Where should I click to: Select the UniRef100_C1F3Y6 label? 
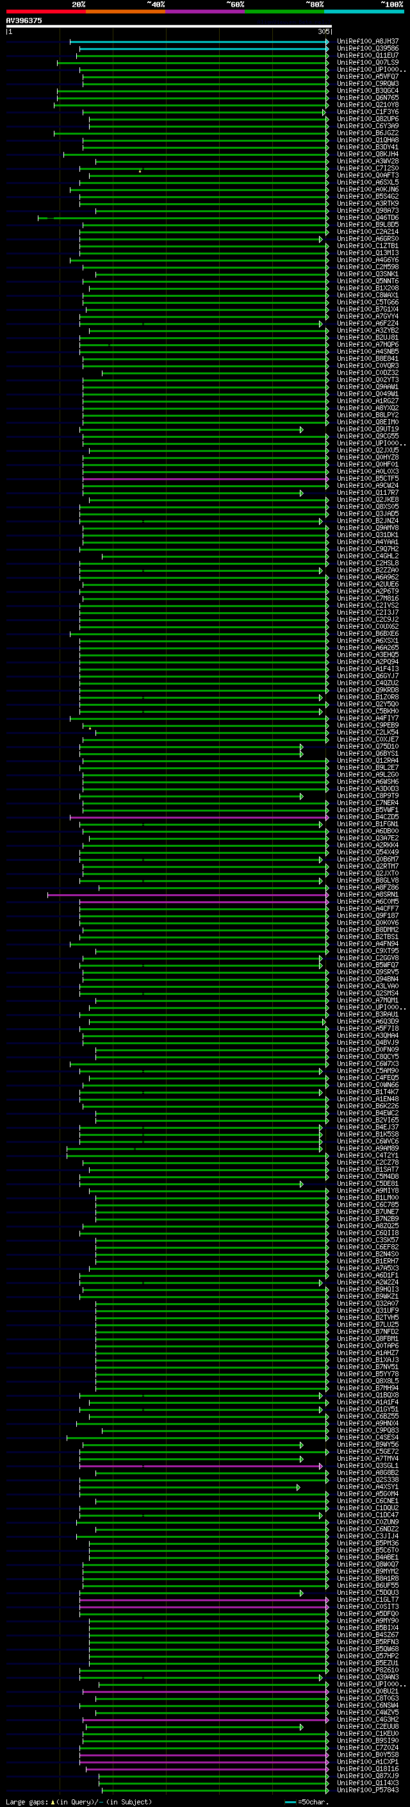(x=367, y=112)
